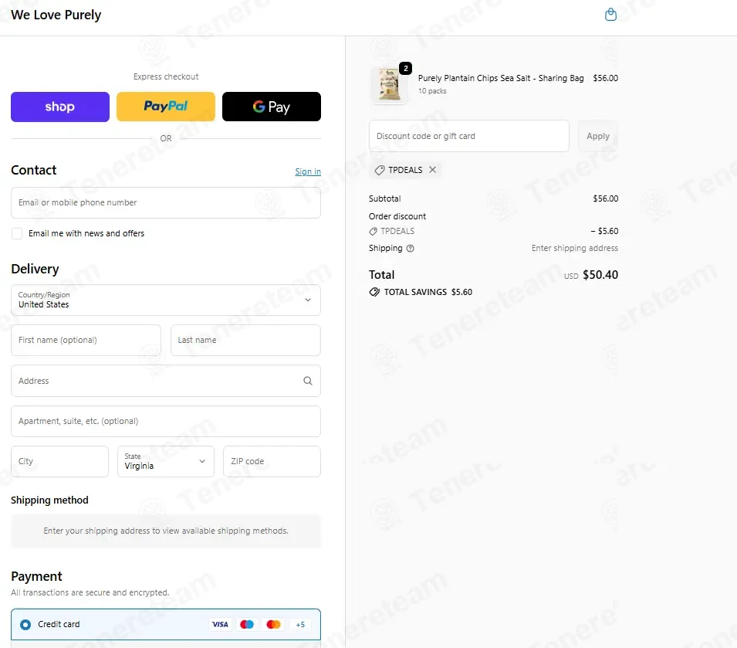737x648 pixels.
Task: Open the Country/Region dropdown
Action: [166, 300]
